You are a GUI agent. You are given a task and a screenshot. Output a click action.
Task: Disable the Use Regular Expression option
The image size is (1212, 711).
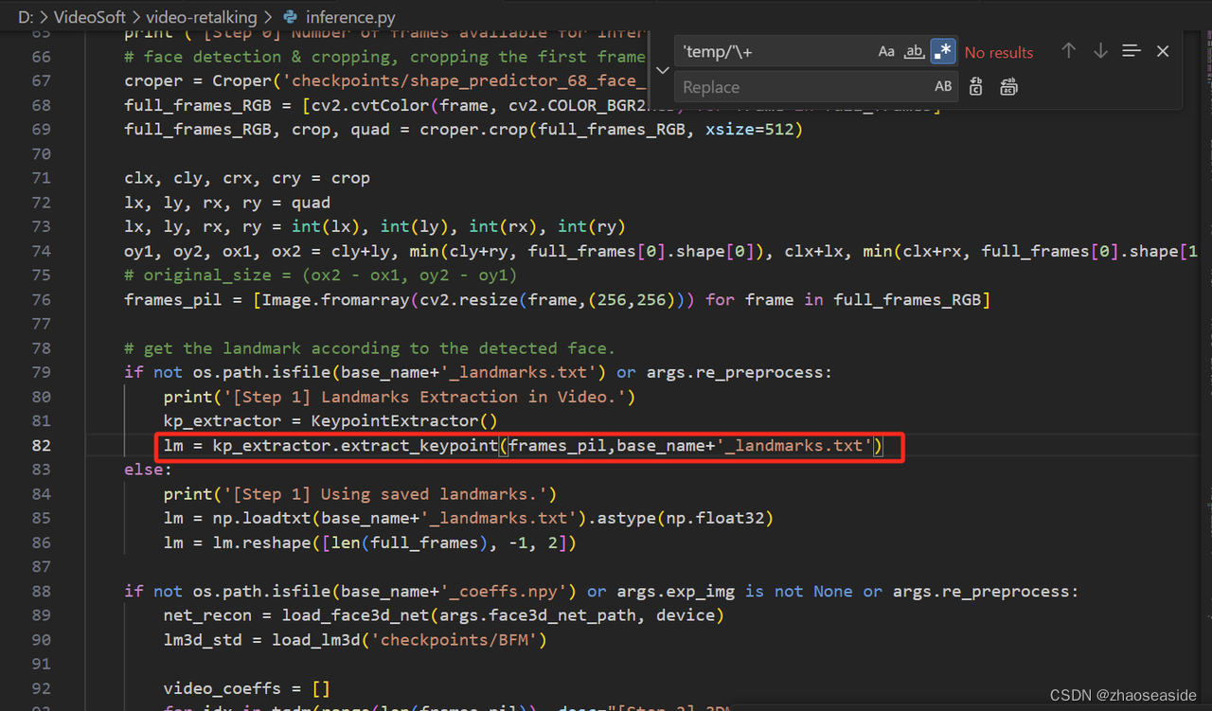click(x=942, y=52)
